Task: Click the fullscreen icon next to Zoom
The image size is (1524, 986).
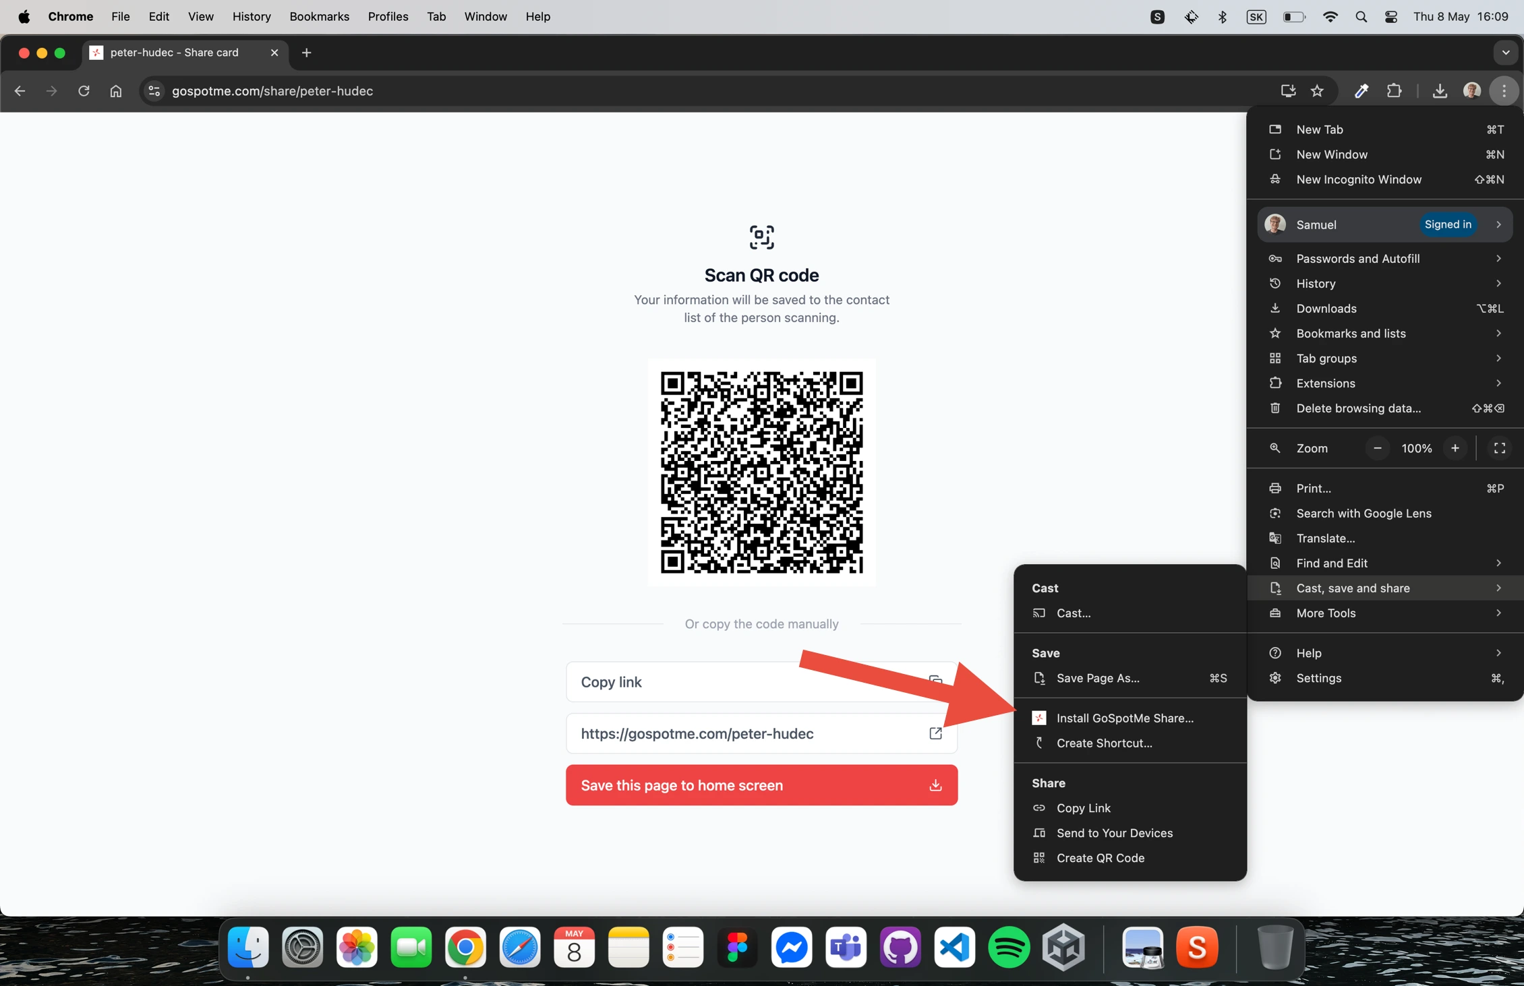Action: [x=1500, y=448]
